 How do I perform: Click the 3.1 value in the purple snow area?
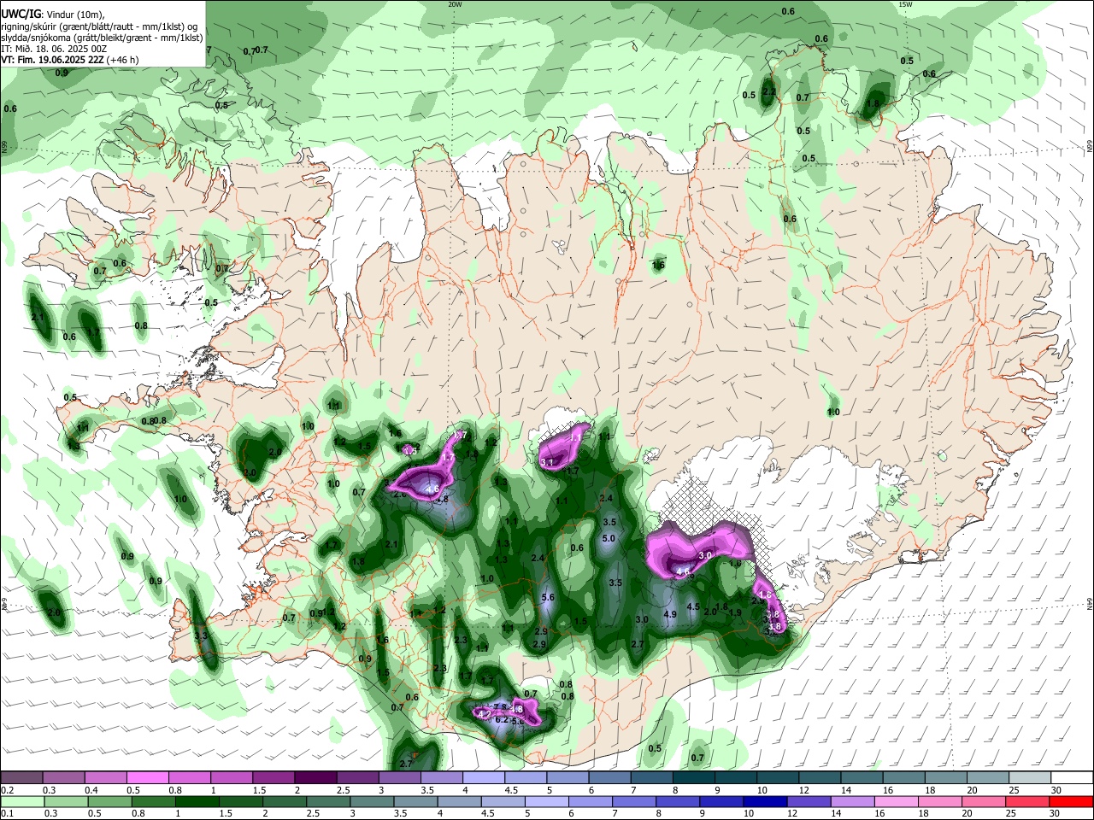548,462
